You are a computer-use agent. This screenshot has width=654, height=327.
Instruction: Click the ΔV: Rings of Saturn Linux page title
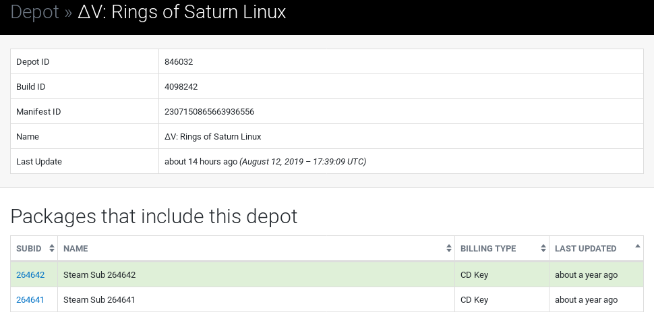point(182,11)
